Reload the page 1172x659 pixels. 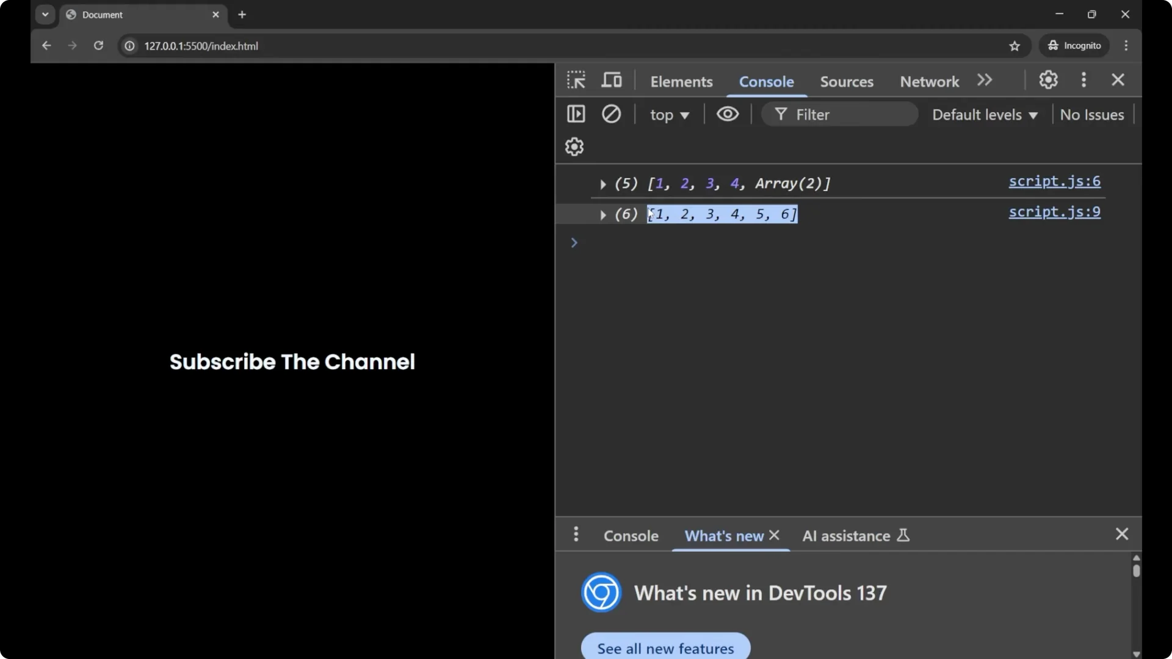pos(98,46)
